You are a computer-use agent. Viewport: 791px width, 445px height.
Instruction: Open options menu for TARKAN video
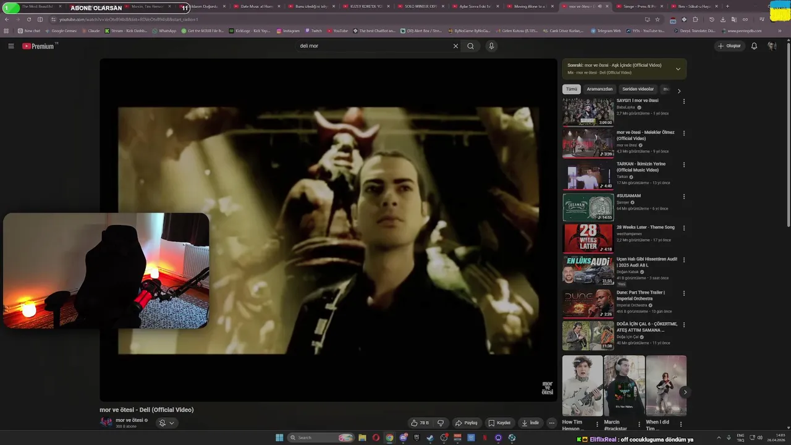click(x=683, y=165)
